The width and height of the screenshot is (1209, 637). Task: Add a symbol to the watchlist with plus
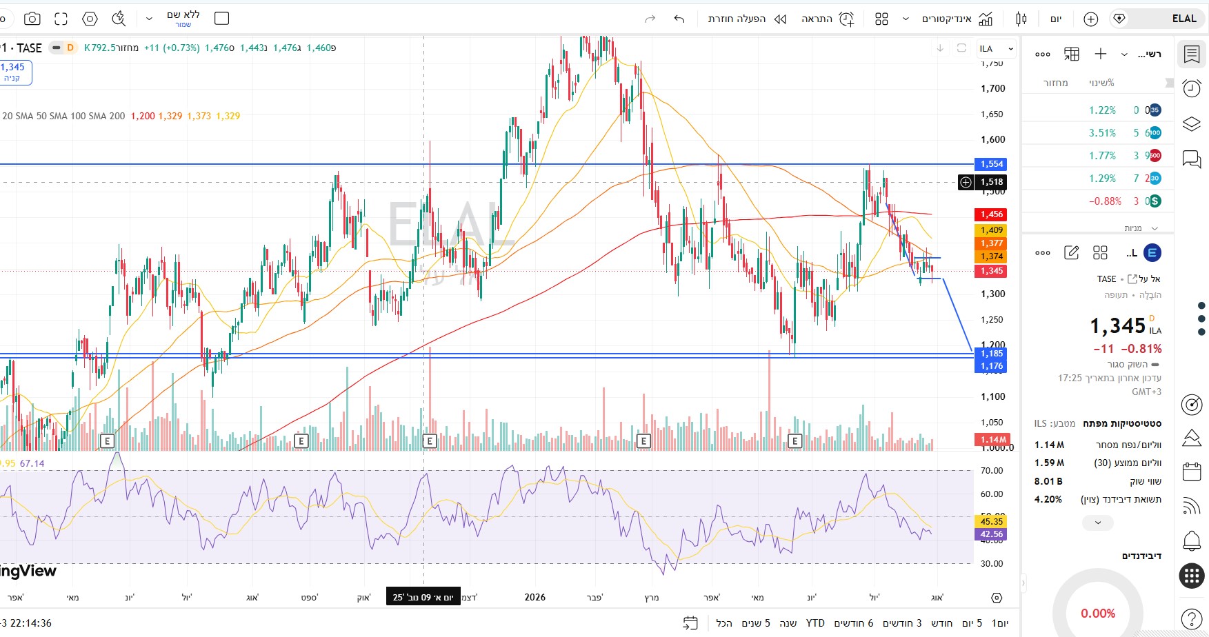point(1101,54)
